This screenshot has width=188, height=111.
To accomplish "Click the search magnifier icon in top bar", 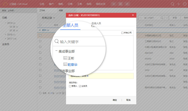I will coord(173,4).
